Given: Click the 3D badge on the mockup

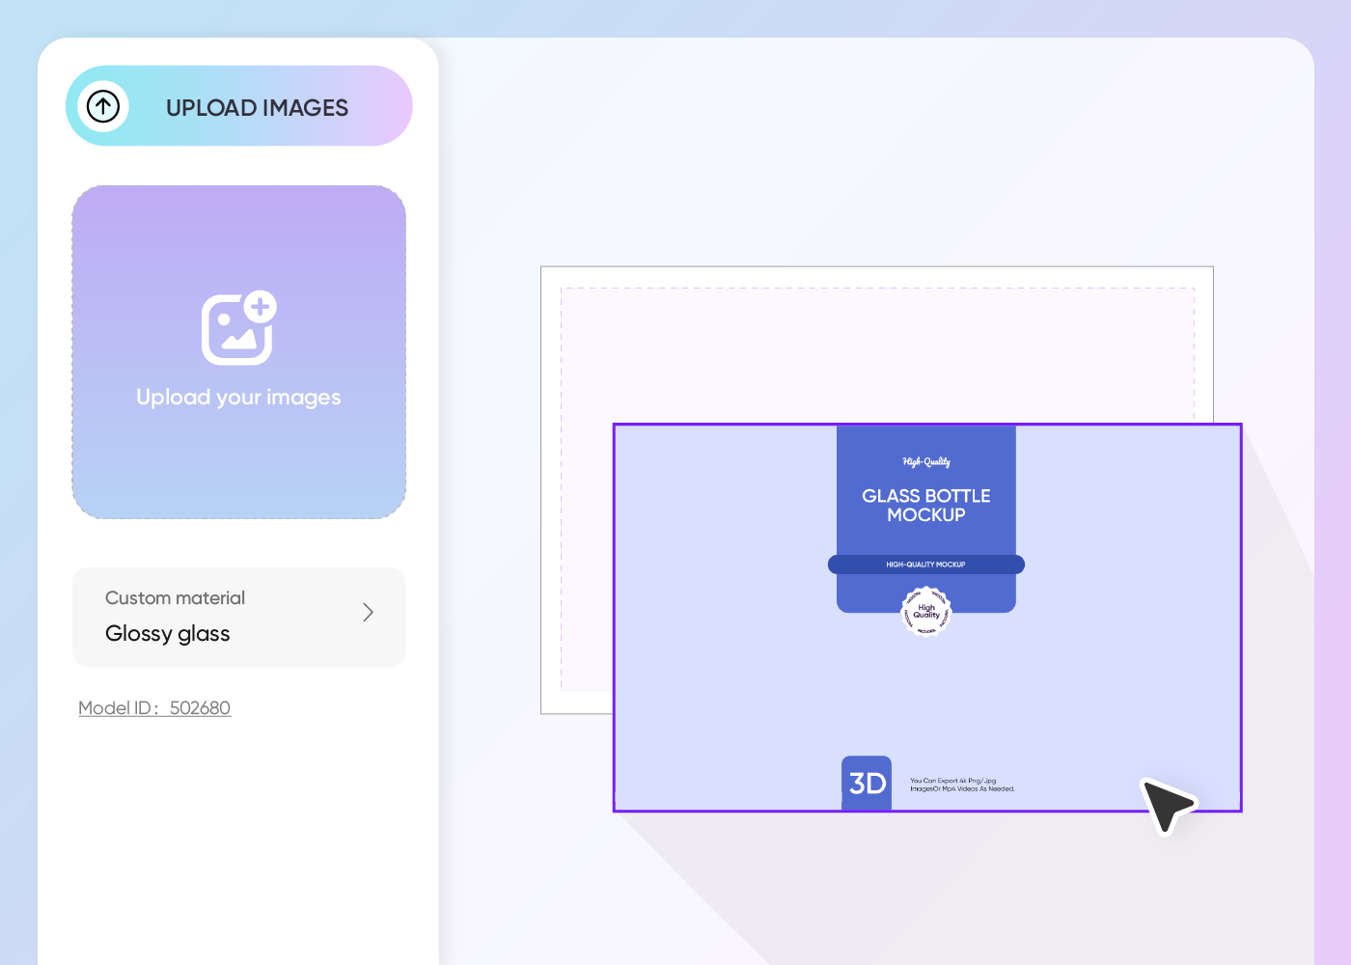Looking at the screenshot, I should [866, 783].
